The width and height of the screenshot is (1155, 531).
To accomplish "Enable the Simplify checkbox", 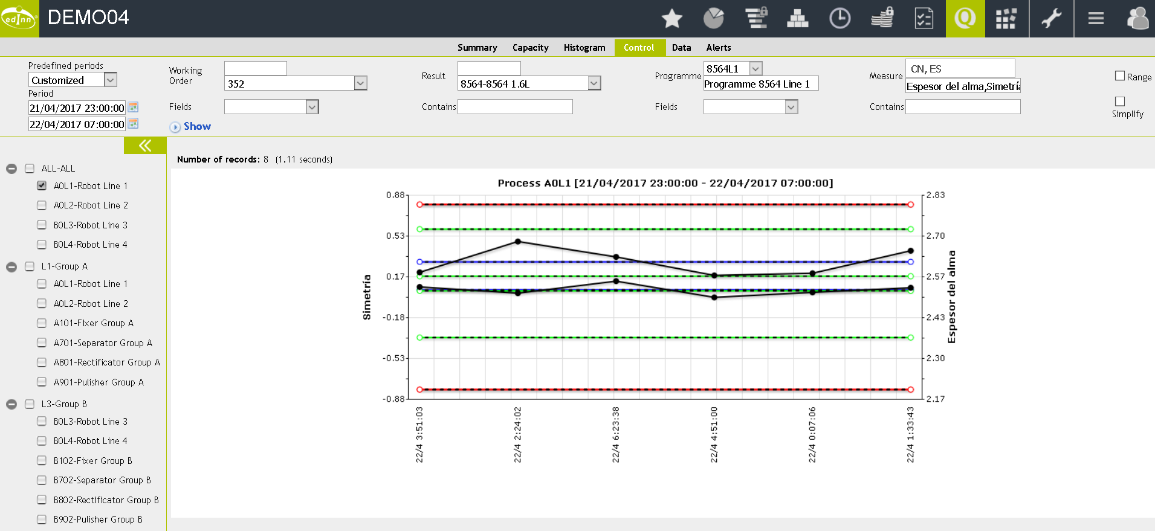I will [x=1120, y=101].
